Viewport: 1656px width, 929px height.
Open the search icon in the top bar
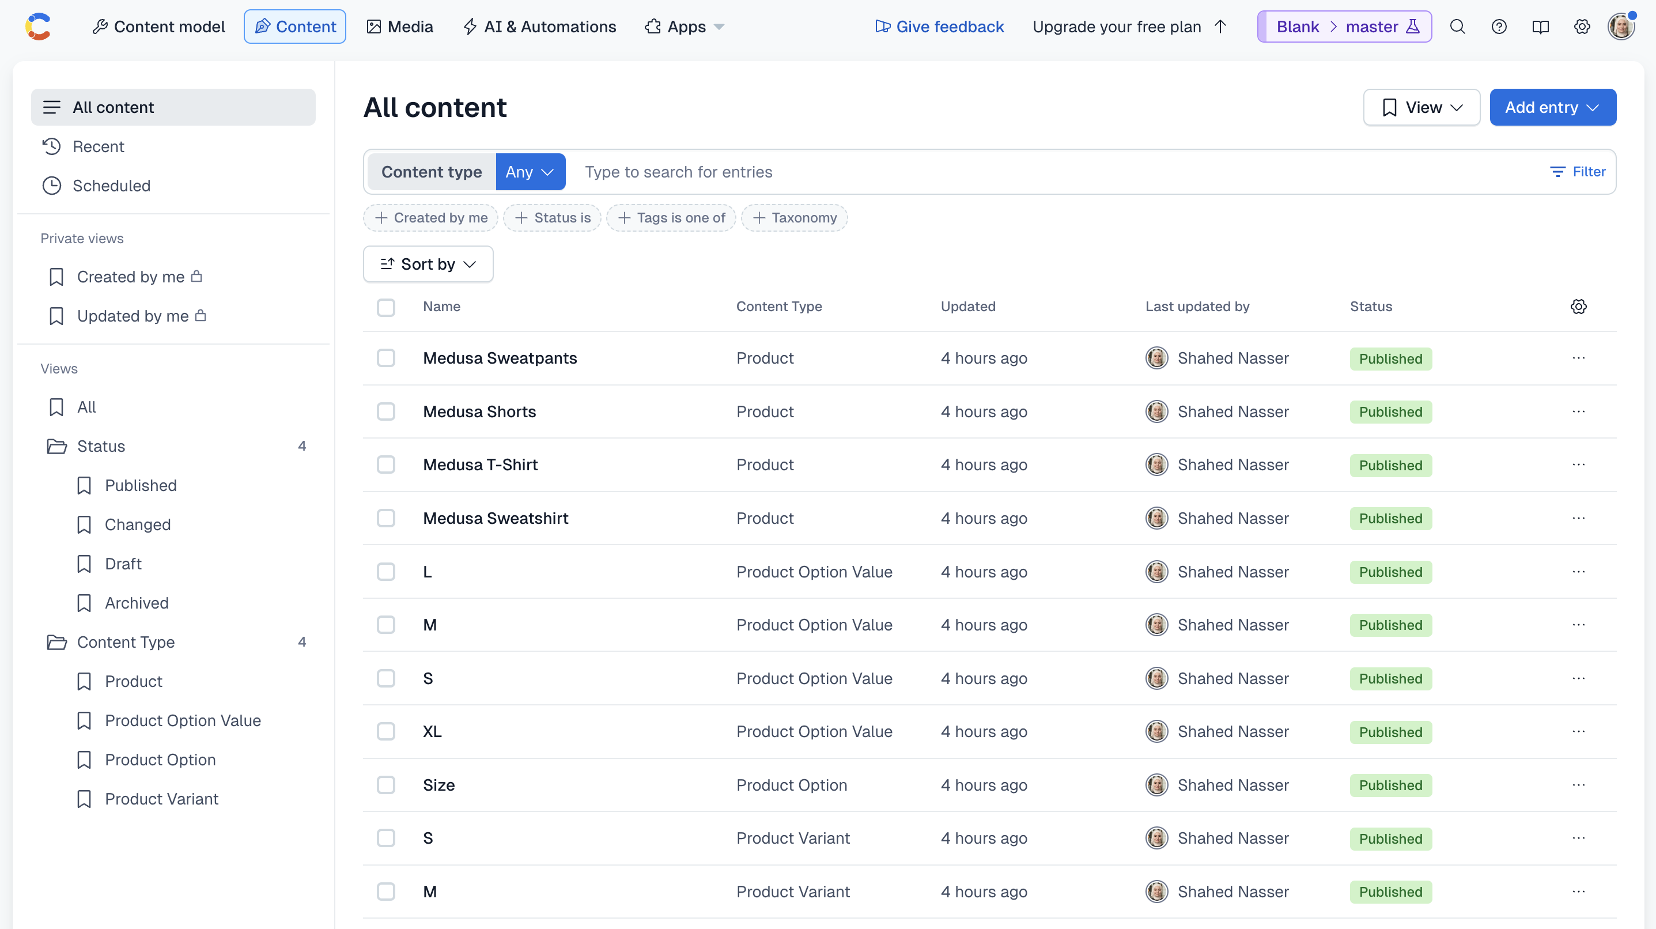[1457, 27]
